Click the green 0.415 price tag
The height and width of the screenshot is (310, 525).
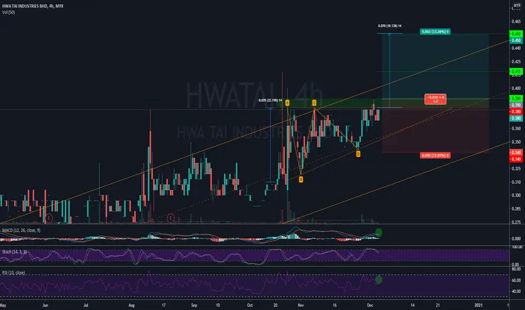click(x=516, y=72)
